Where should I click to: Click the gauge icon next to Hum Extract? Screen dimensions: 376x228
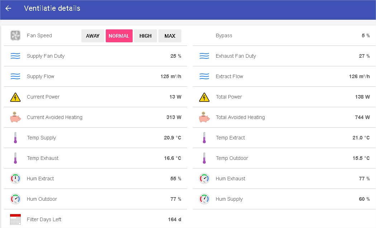coord(15,179)
